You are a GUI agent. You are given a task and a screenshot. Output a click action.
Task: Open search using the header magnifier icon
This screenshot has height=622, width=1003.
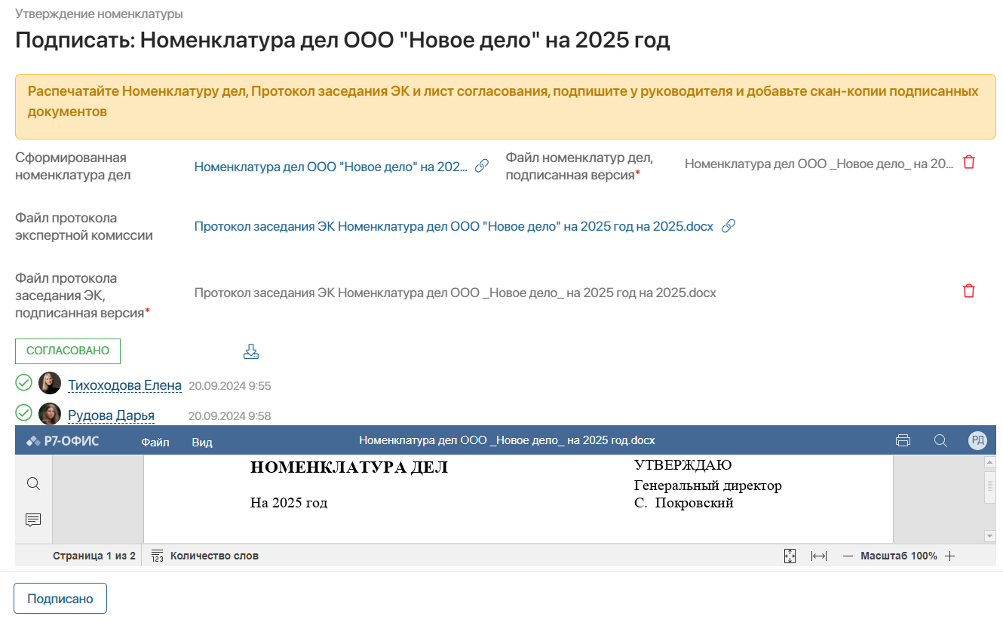click(940, 441)
